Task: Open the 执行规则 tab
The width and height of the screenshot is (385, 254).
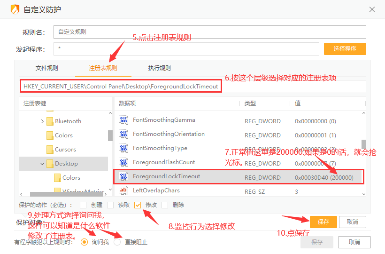Action: click(159, 68)
